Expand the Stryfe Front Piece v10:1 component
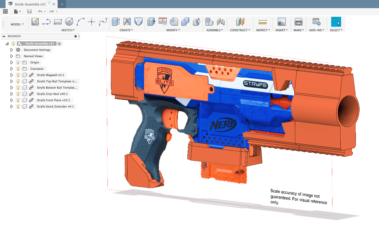Image resolution: width=379 pixels, height=236 pixels. point(12,100)
